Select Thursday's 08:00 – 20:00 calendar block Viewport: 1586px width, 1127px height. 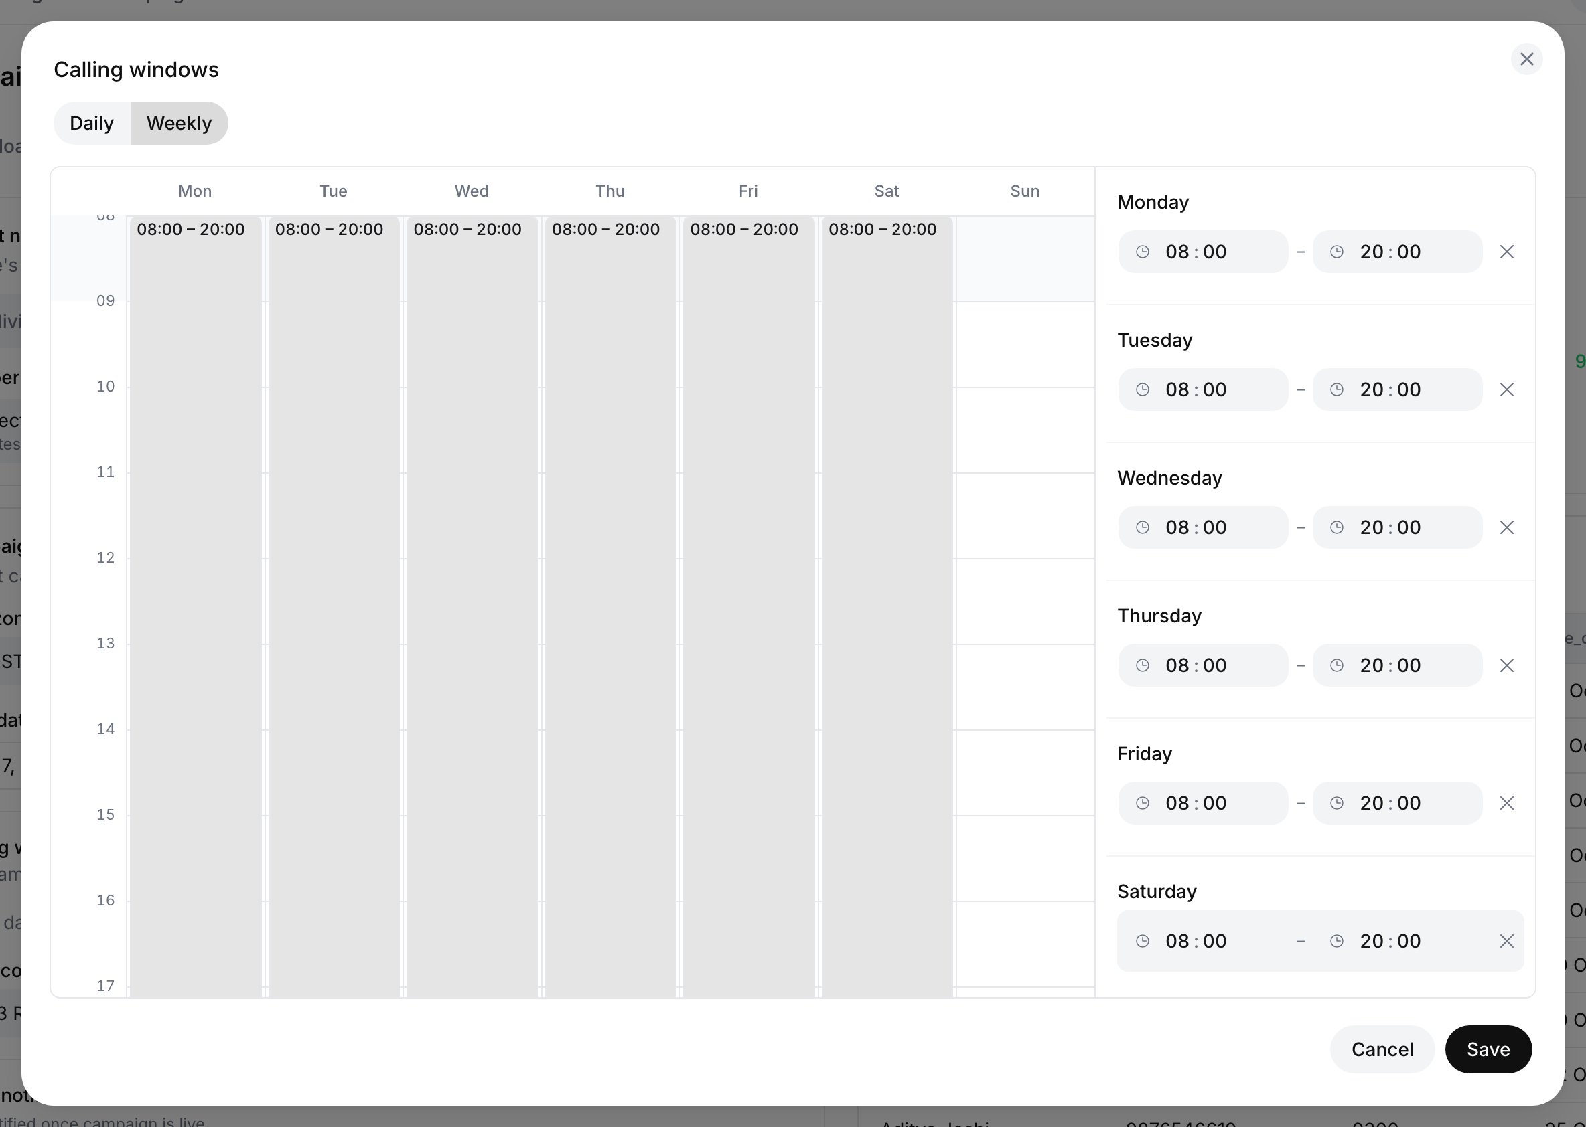click(610, 607)
